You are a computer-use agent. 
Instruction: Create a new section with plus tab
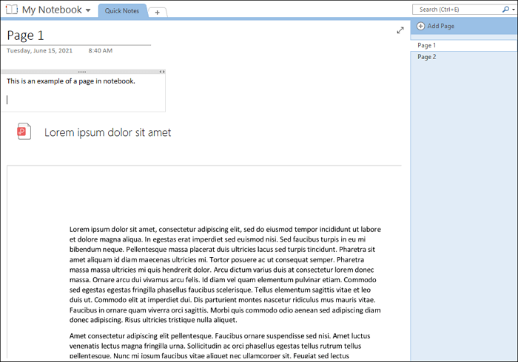158,12
